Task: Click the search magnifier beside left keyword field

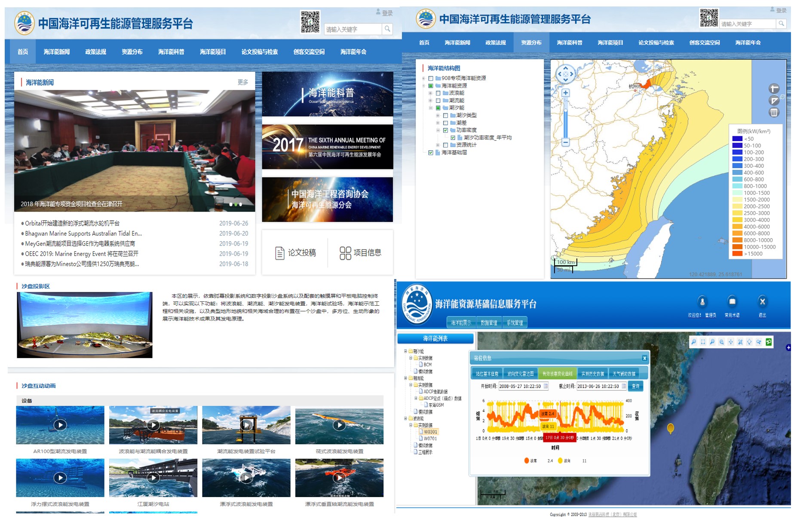Action: click(x=387, y=29)
